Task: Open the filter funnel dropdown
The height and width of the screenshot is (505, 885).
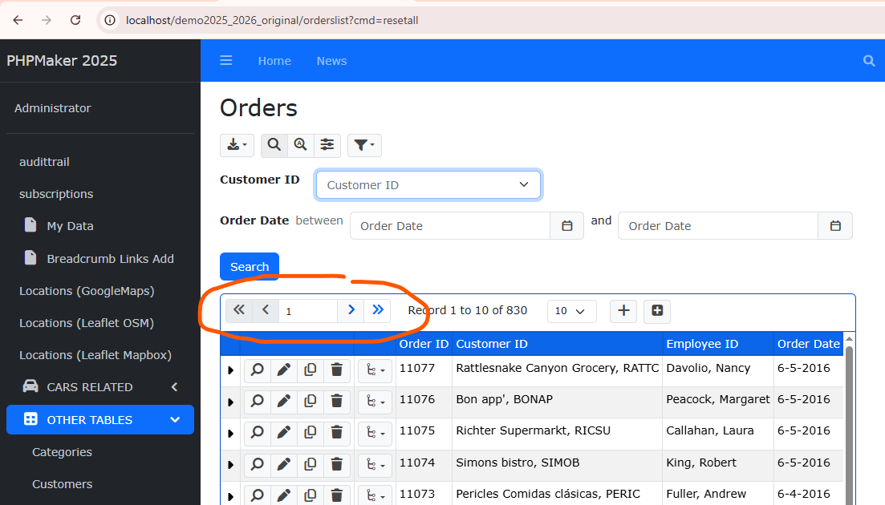Action: pyautogui.click(x=364, y=145)
